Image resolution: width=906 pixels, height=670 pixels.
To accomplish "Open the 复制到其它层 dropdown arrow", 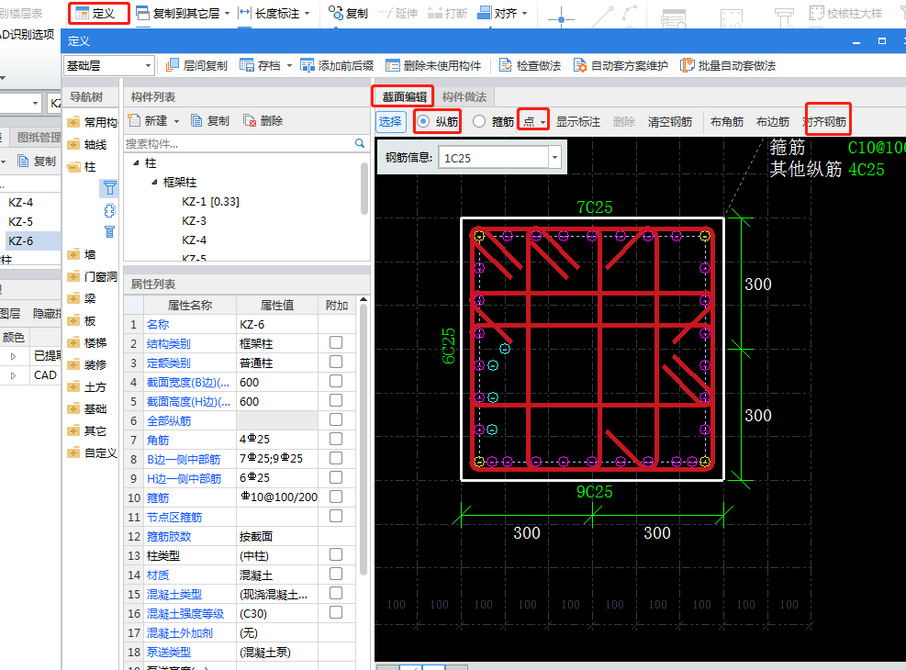I will pyautogui.click(x=227, y=13).
